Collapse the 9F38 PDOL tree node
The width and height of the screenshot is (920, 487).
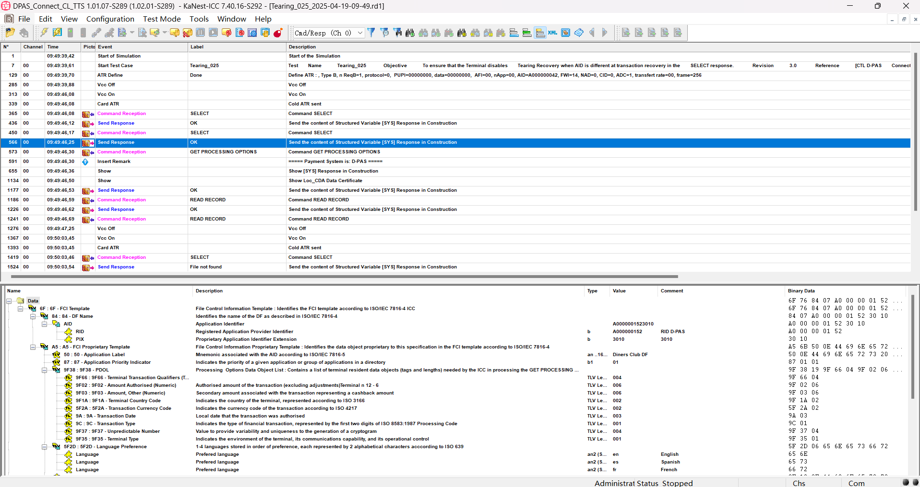point(44,370)
